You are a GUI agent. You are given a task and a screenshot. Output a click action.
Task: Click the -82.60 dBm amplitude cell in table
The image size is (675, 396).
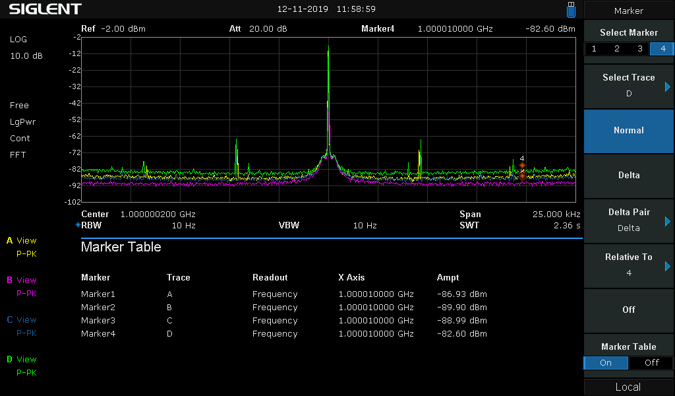[462, 334]
